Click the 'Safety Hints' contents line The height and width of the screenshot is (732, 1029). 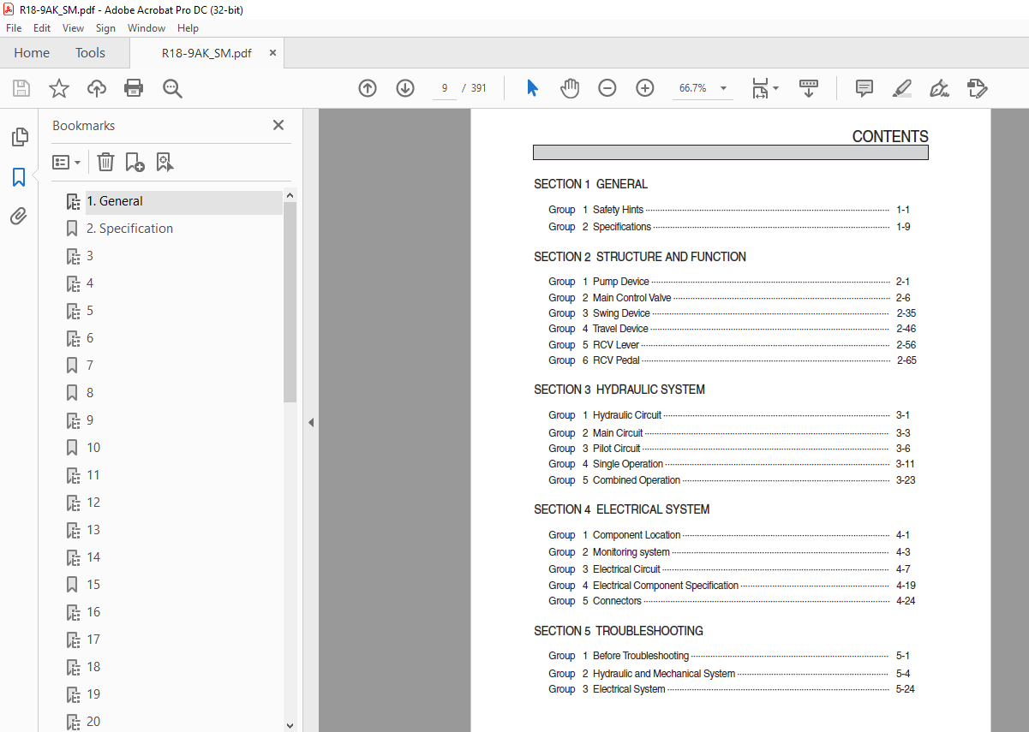[618, 210]
